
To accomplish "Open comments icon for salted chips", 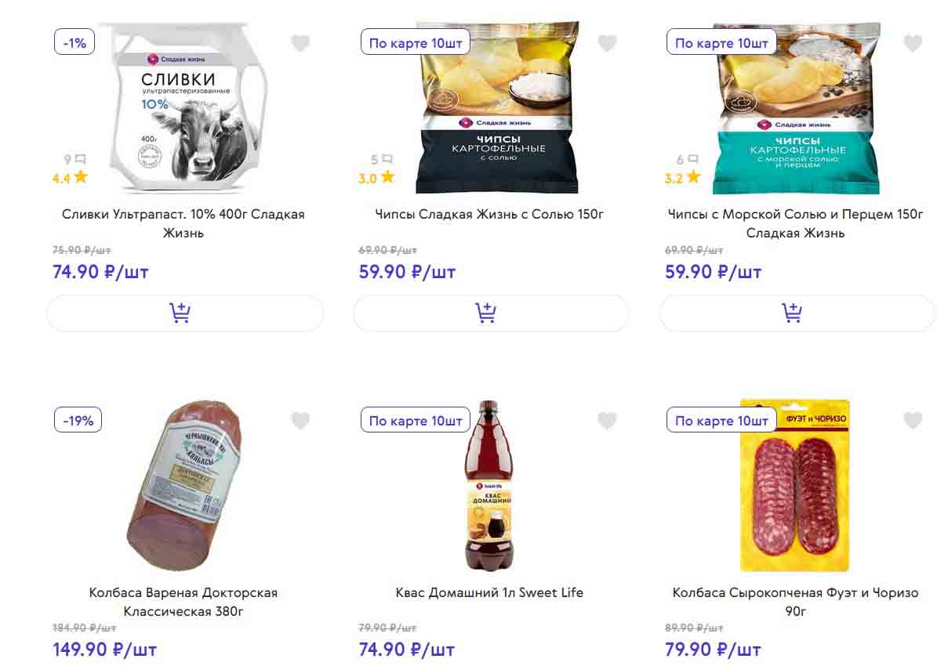I will point(386,160).
